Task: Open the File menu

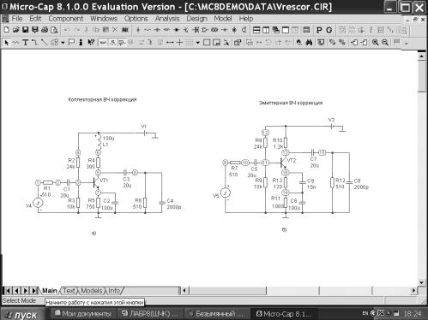Action: pyautogui.click(x=17, y=19)
